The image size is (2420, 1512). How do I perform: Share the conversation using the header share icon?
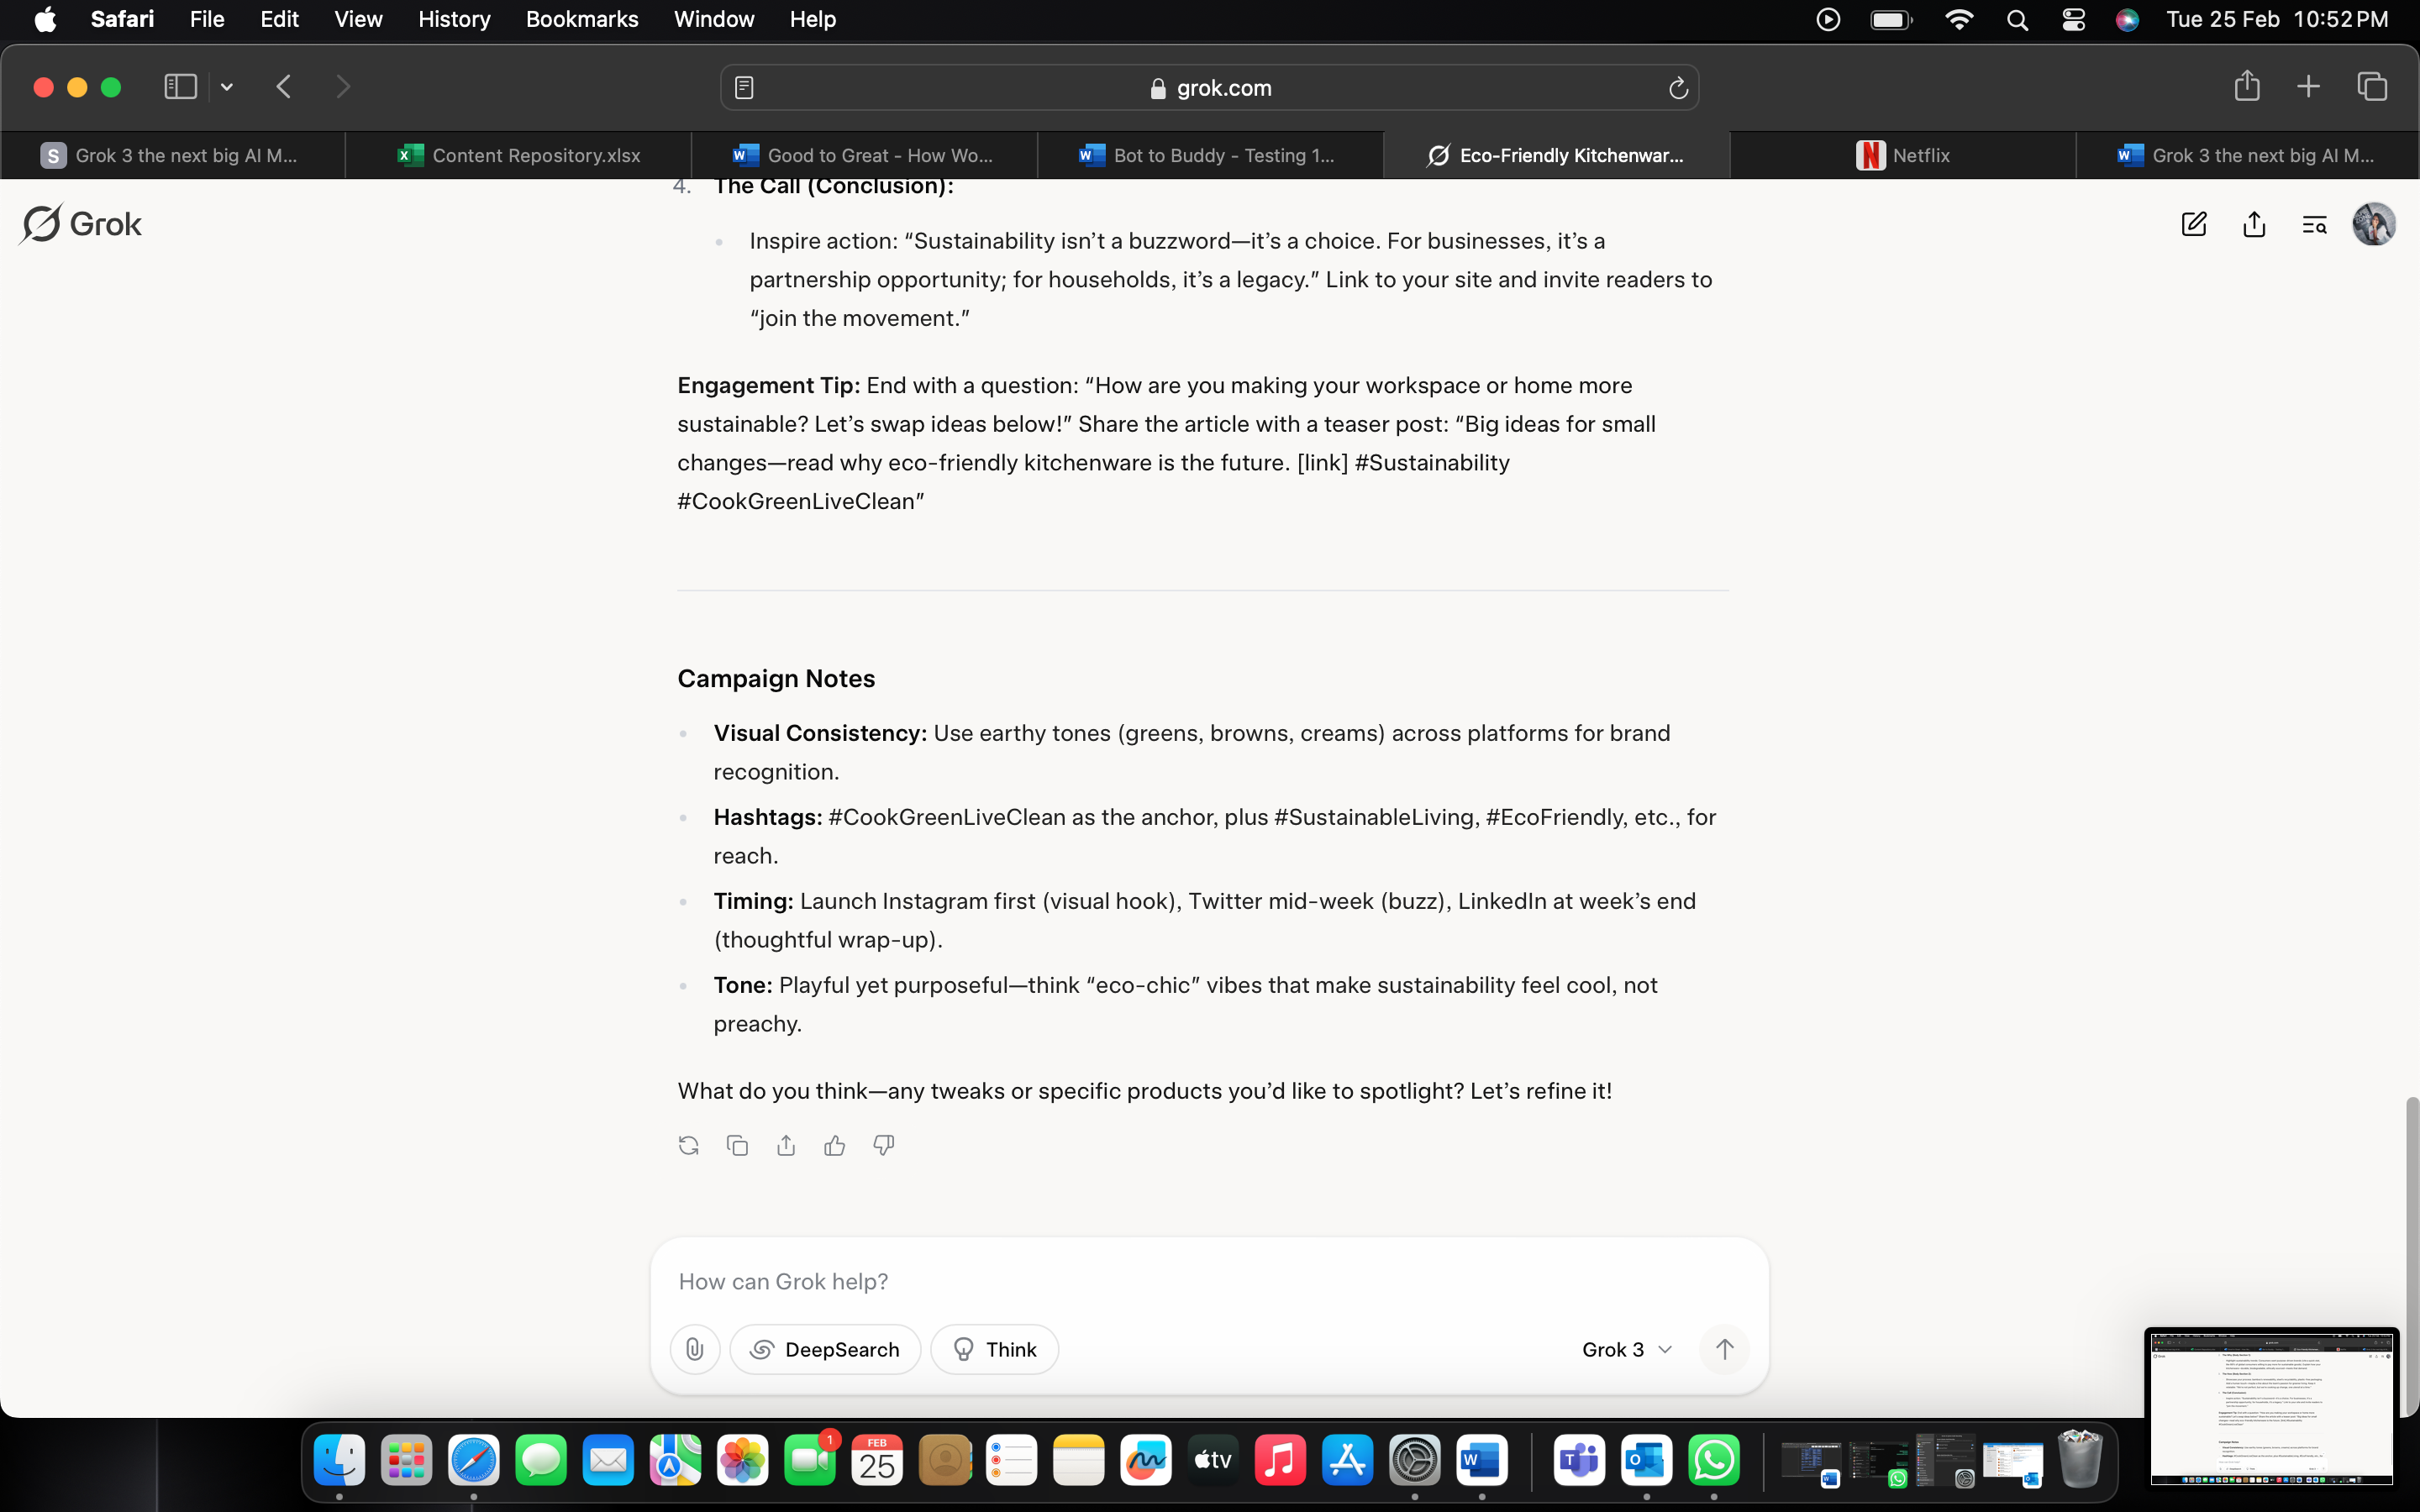[x=2254, y=224]
